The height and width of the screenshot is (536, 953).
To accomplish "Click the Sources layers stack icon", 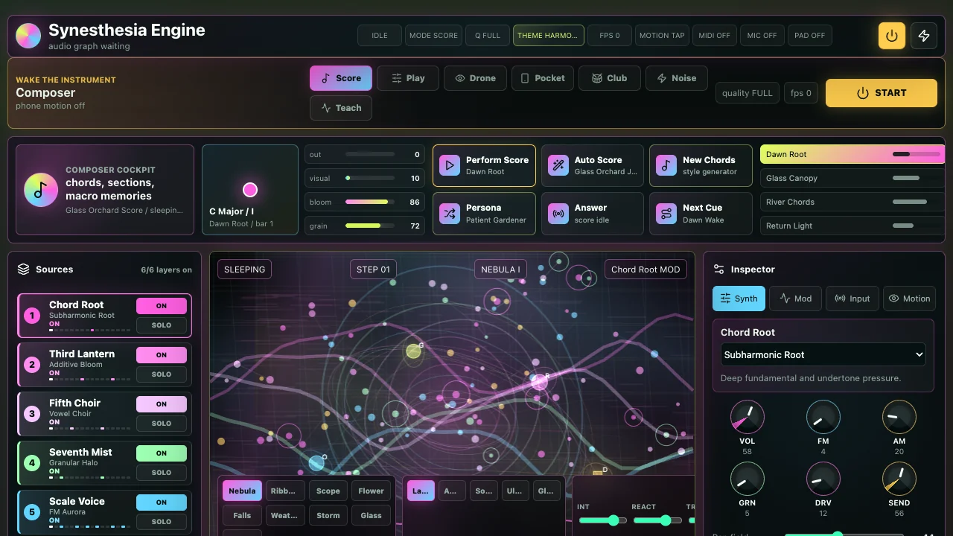I will tap(24, 269).
